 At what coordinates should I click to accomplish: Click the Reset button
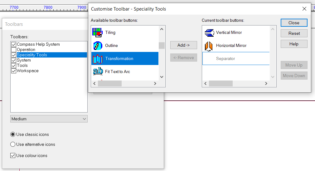tap(294, 33)
